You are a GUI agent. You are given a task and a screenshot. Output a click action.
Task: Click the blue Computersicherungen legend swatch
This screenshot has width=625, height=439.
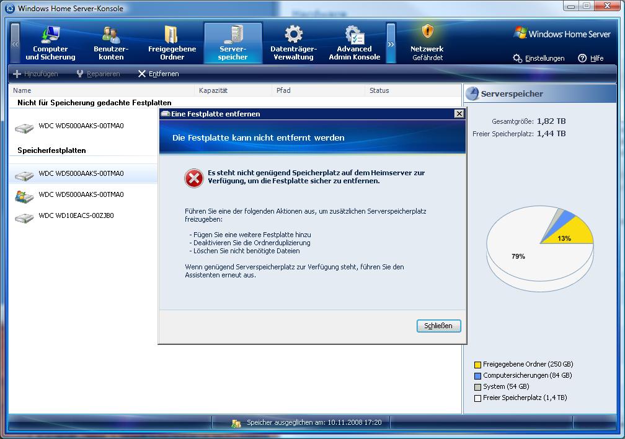[477, 376]
